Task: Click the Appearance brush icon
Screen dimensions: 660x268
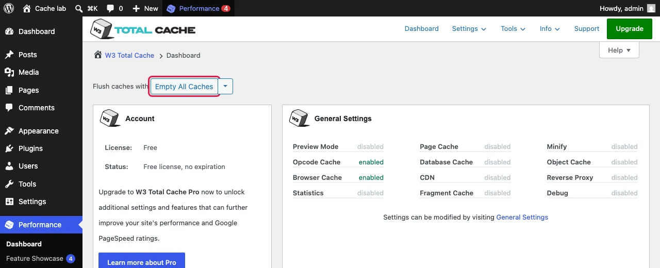Action: click(9, 131)
